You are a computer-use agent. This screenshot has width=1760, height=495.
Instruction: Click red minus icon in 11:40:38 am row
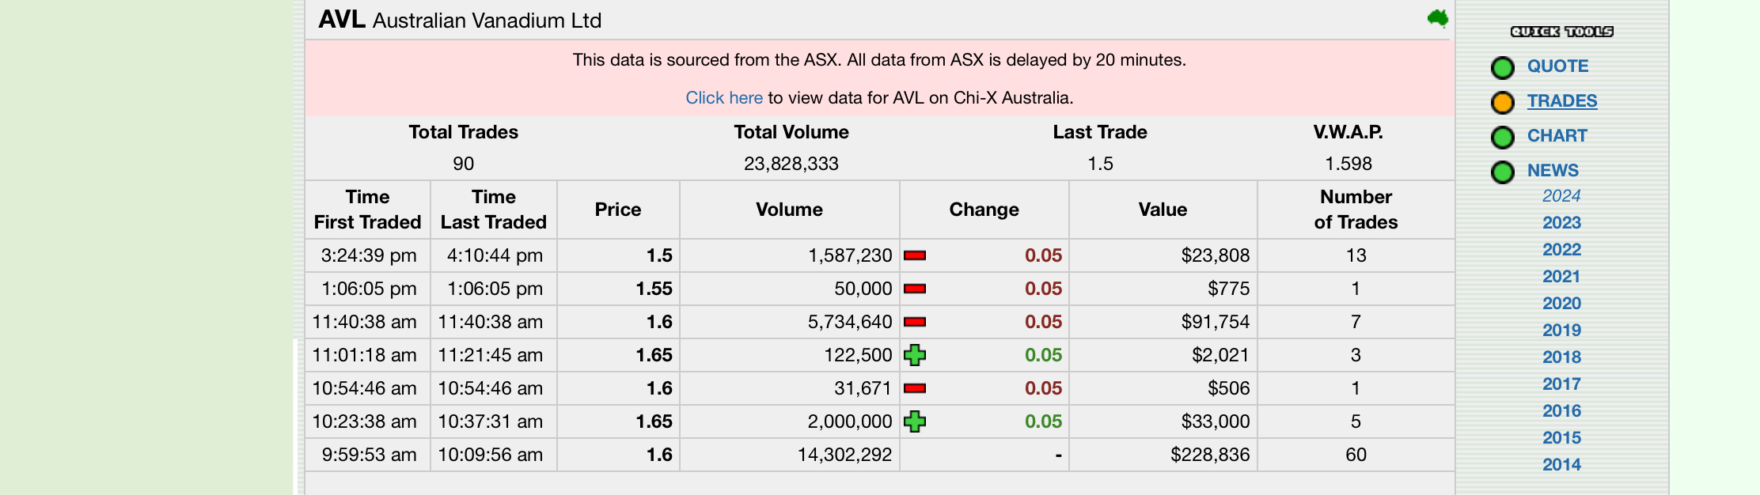coord(915,322)
